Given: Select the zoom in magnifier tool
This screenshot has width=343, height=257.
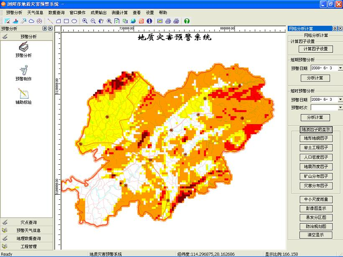Looking at the screenshot, I should tap(85, 21).
